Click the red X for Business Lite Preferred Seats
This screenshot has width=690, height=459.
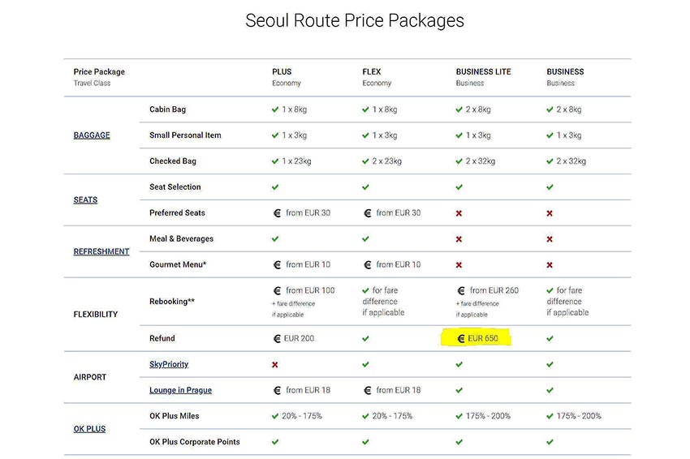tap(459, 213)
